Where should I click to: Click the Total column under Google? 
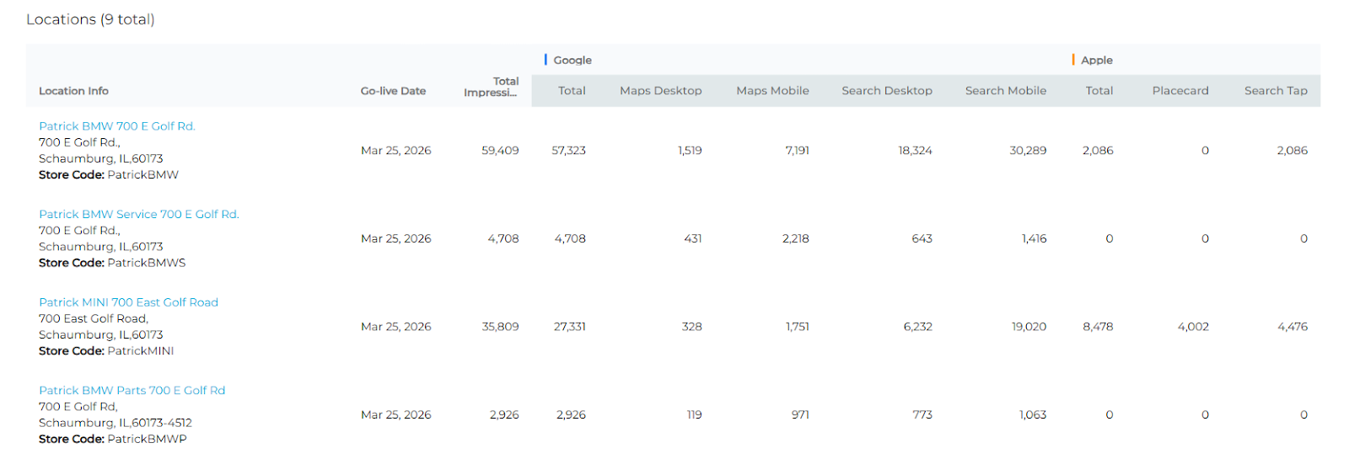click(x=572, y=91)
